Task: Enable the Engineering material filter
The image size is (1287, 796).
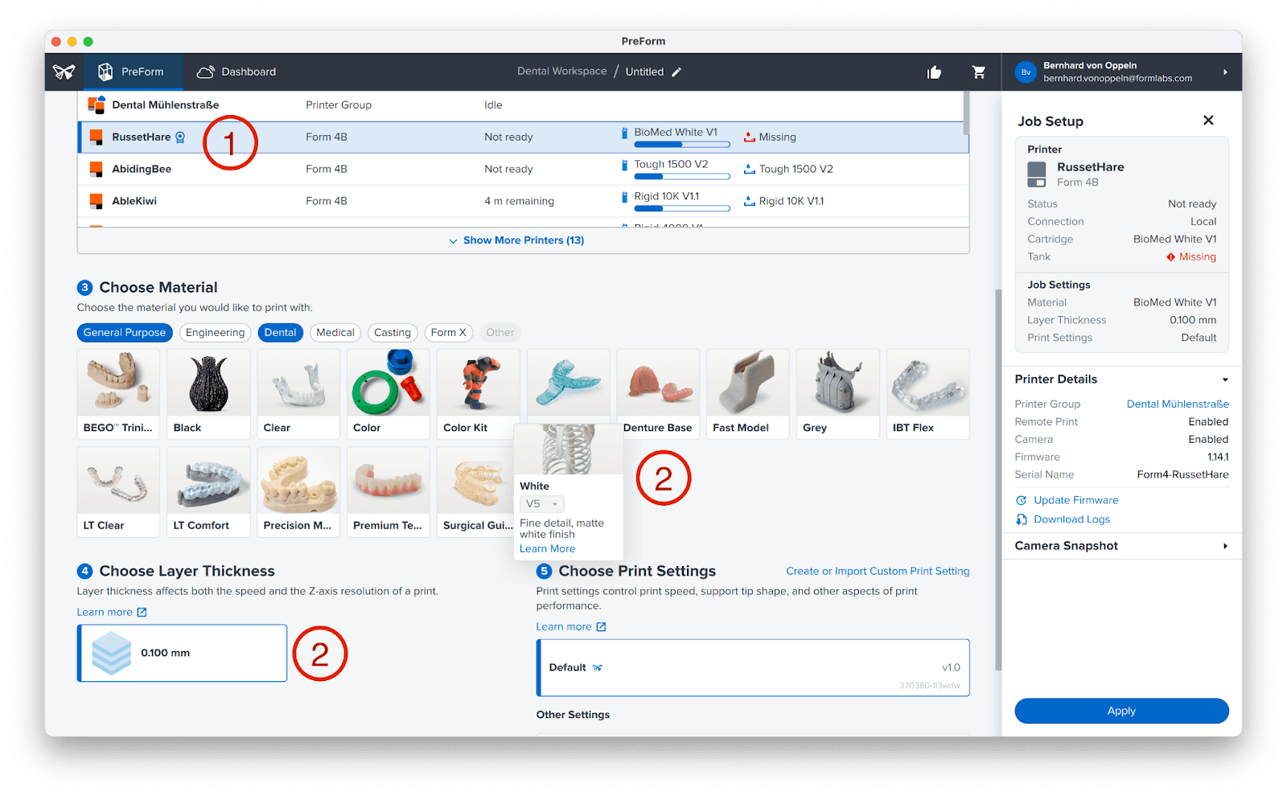Action: click(x=215, y=333)
